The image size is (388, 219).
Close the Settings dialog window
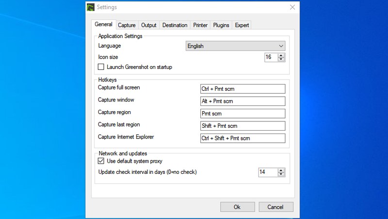[x=292, y=7]
